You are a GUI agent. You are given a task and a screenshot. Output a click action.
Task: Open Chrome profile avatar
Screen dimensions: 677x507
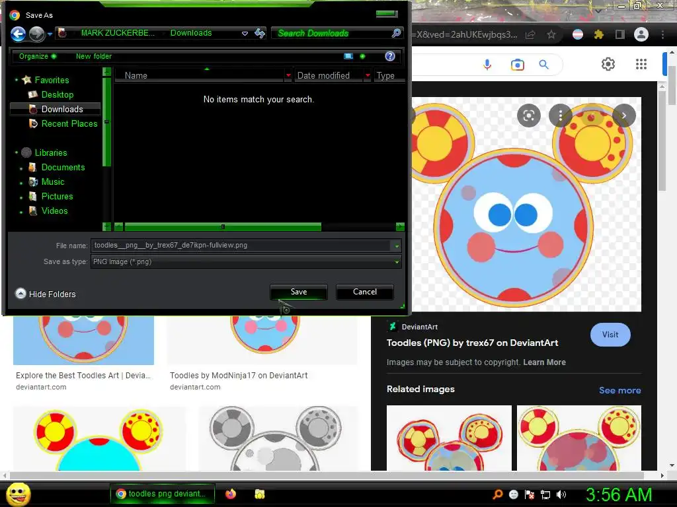tap(641, 34)
